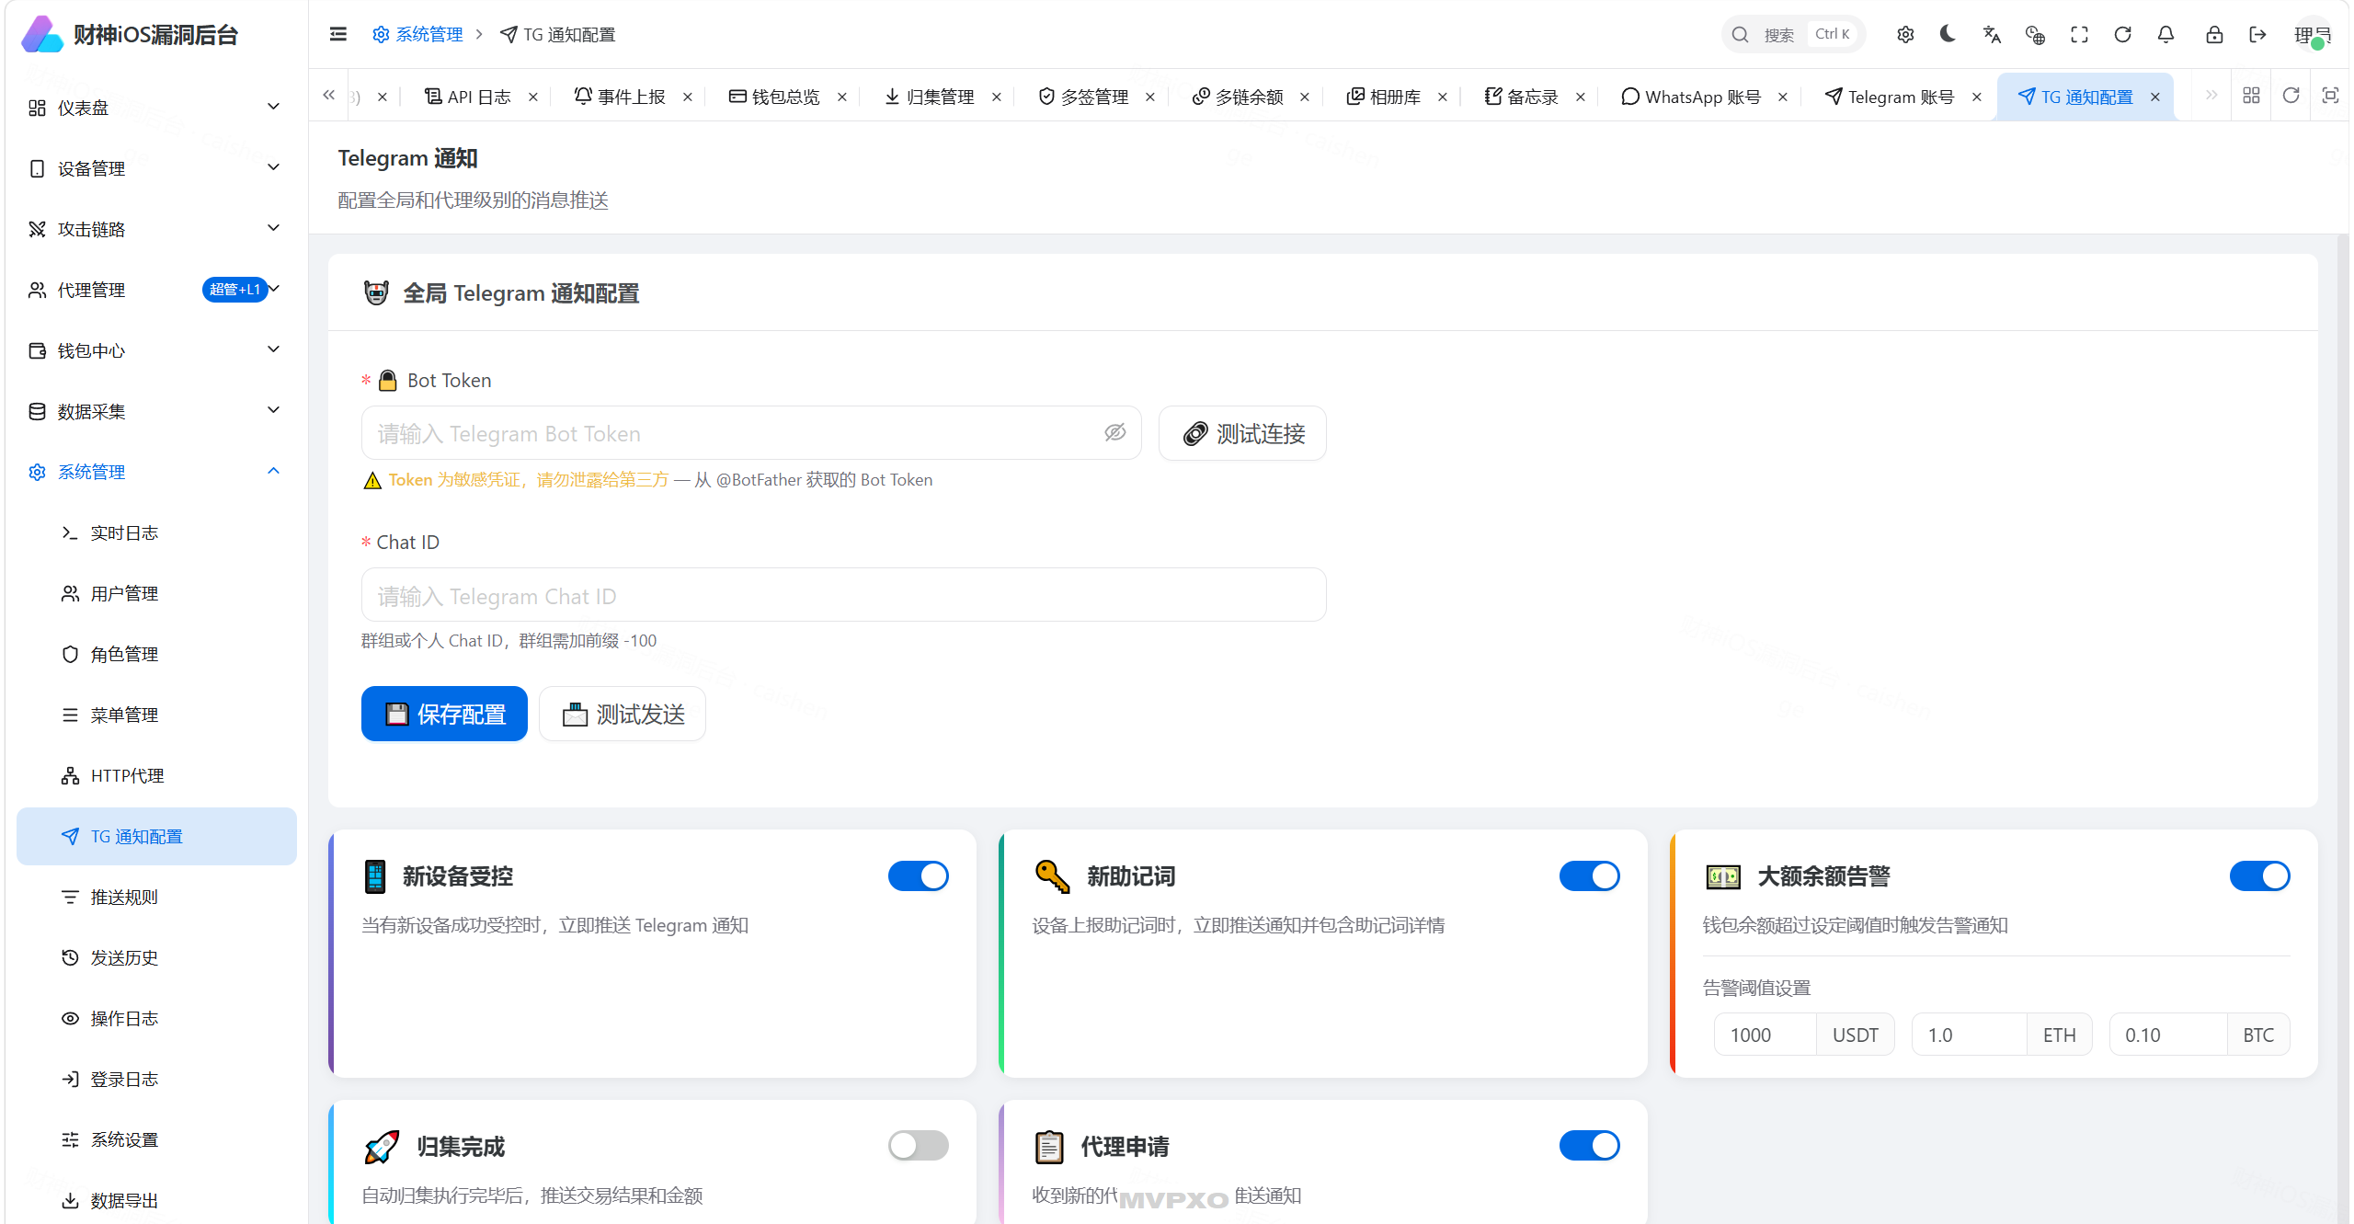Click 测试发送 button
This screenshot has height=1224, width=2354.
click(623, 714)
